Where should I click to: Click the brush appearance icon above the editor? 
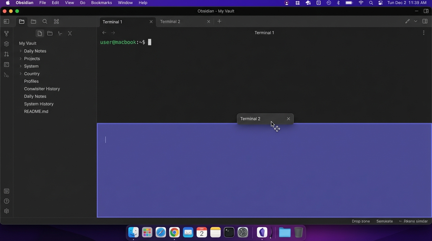407,21
